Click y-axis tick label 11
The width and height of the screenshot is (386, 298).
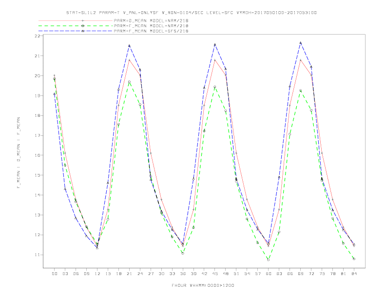[37, 255]
